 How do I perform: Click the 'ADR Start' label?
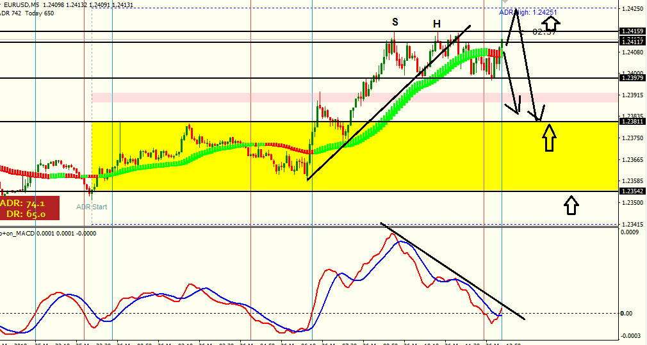[x=92, y=207]
